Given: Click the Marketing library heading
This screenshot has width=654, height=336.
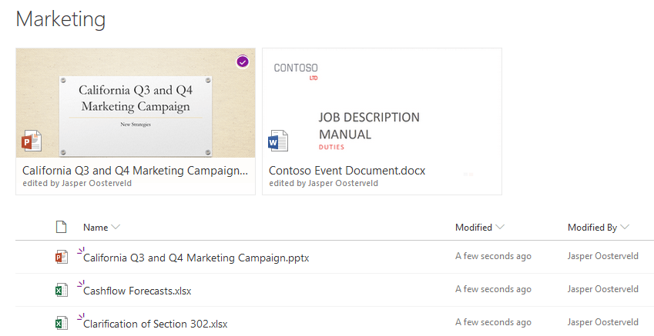Looking at the screenshot, I should (61, 19).
